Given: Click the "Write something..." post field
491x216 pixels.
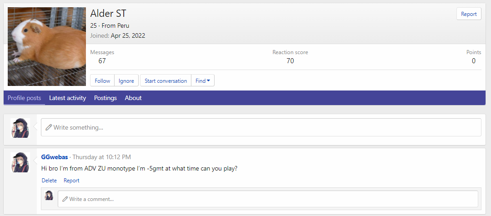Looking at the screenshot, I should tap(261, 127).
